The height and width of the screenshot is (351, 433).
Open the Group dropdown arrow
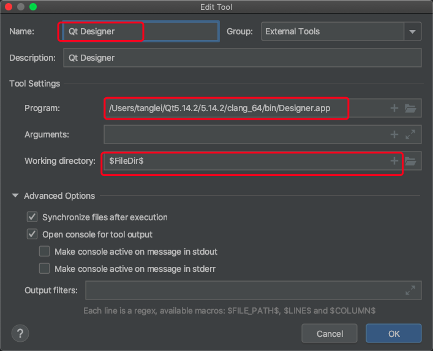click(x=413, y=31)
